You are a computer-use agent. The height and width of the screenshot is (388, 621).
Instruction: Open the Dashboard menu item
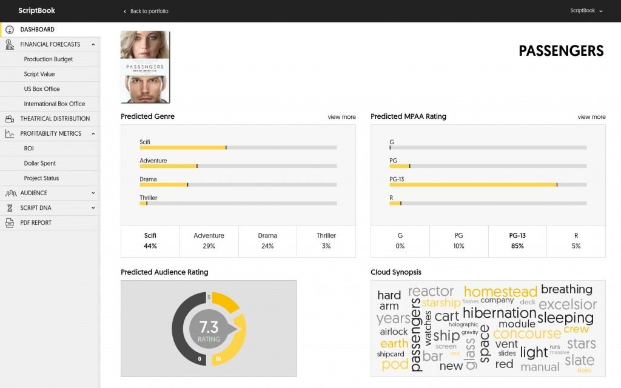coord(50,30)
